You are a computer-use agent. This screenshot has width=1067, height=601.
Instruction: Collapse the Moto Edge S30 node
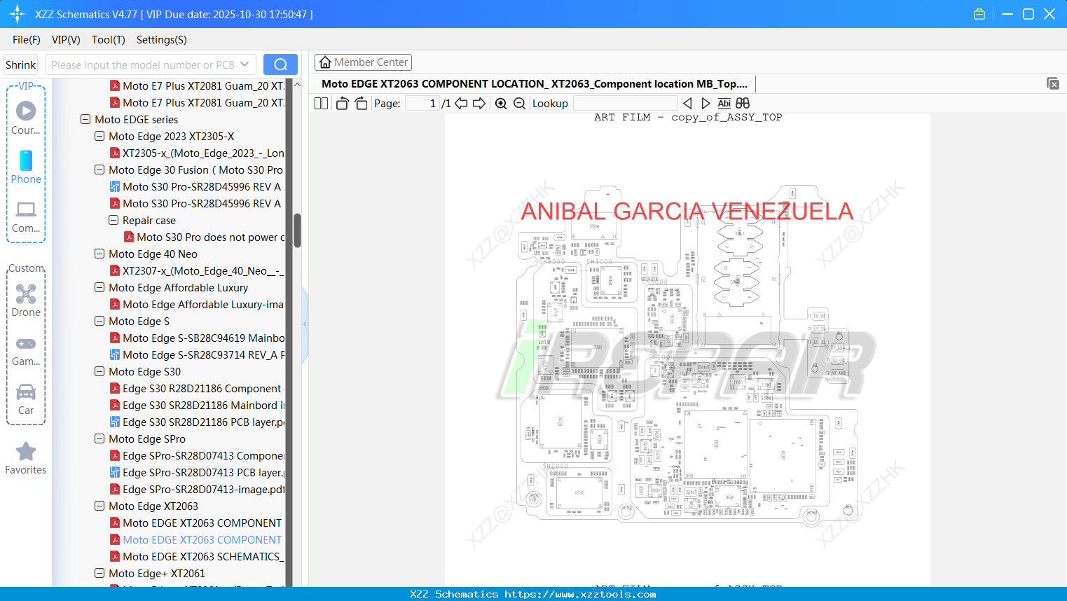(x=99, y=371)
